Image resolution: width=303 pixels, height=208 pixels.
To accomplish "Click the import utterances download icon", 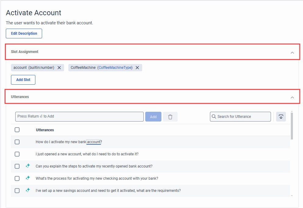I will [281, 117].
